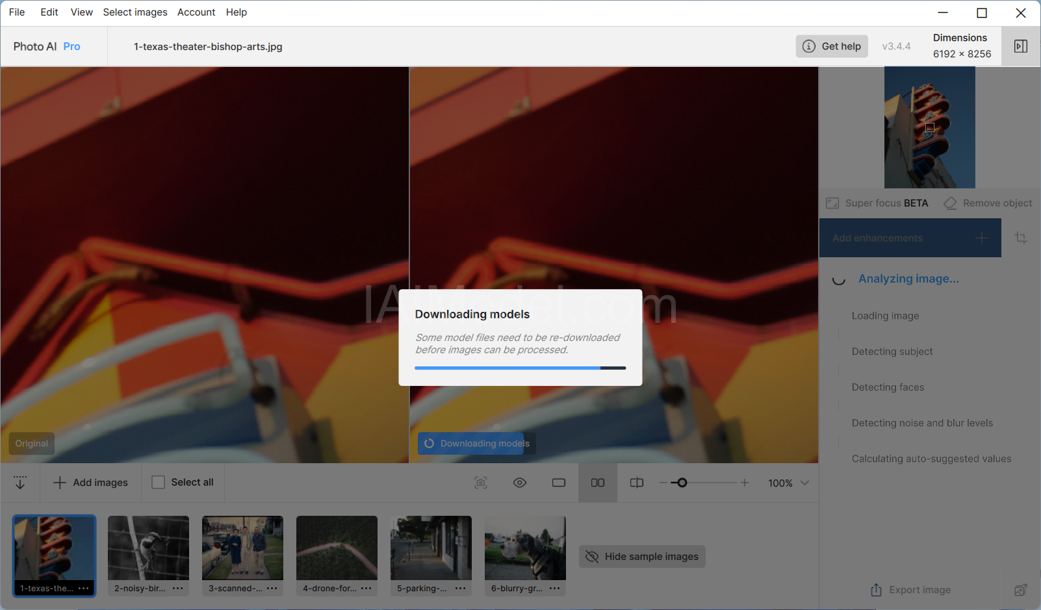
Task: Open options menu for 5-parking image
Action: click(x=461, y=589)
